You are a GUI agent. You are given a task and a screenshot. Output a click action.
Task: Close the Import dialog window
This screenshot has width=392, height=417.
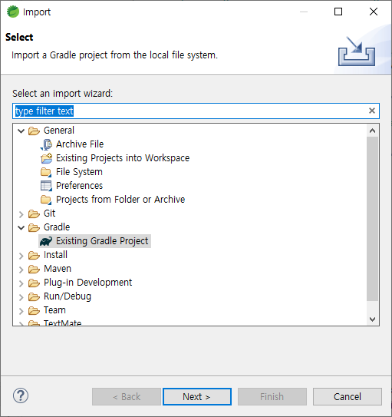point(374,12)
